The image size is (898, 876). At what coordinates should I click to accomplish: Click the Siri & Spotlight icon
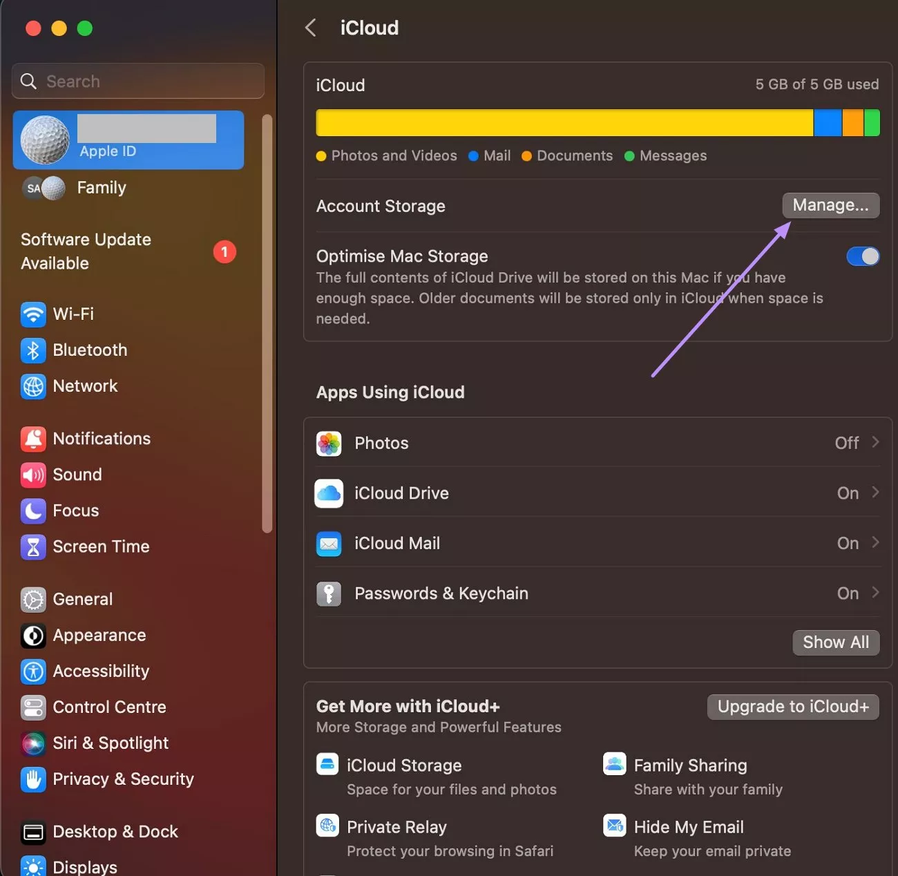(x=33, y=743)
